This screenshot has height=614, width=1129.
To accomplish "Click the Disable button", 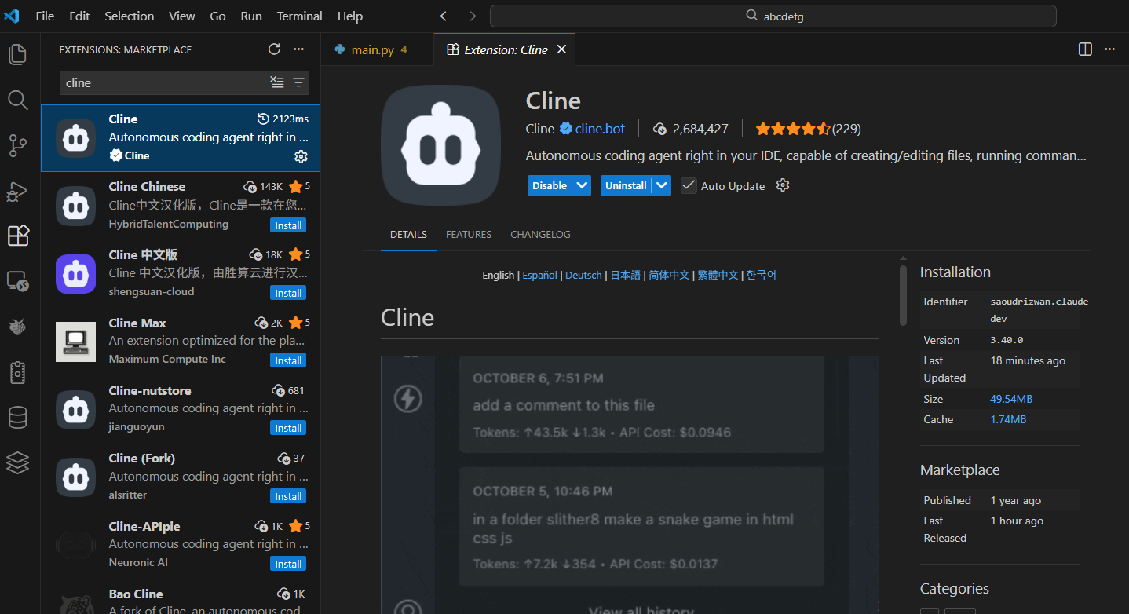I will [x=550, y=185].
